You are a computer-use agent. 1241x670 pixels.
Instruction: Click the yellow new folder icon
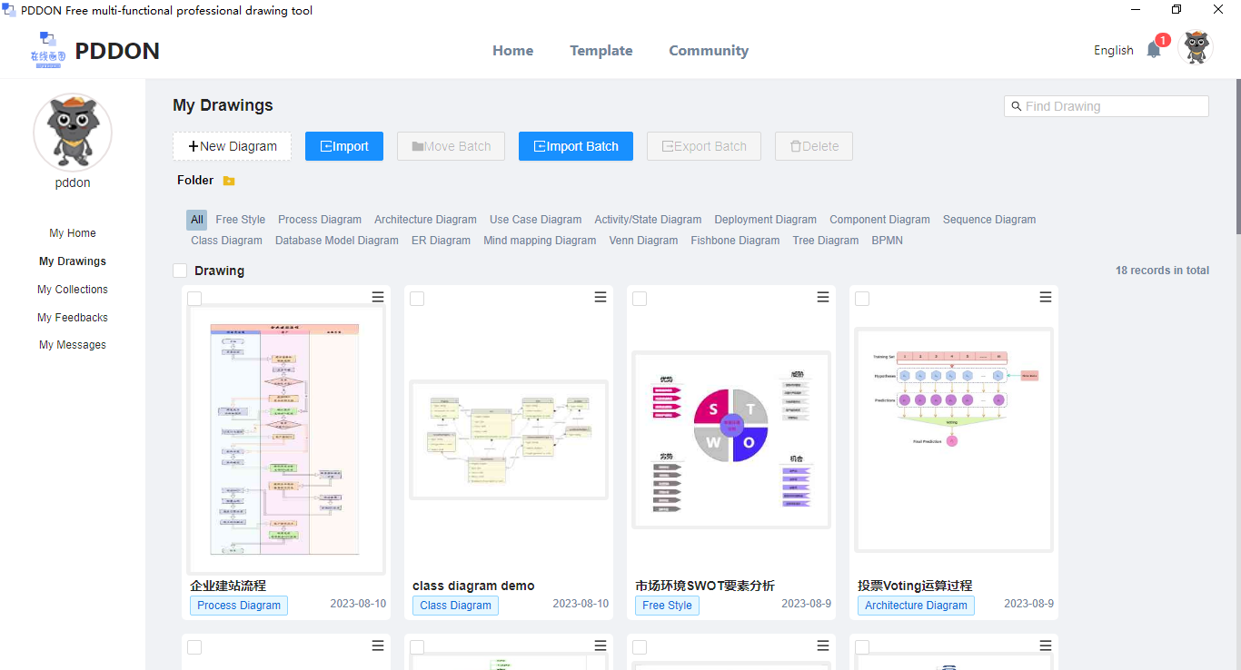click(229, 181)
